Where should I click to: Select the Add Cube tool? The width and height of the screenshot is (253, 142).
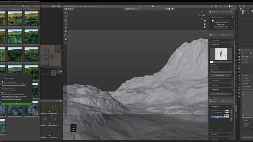66,43
